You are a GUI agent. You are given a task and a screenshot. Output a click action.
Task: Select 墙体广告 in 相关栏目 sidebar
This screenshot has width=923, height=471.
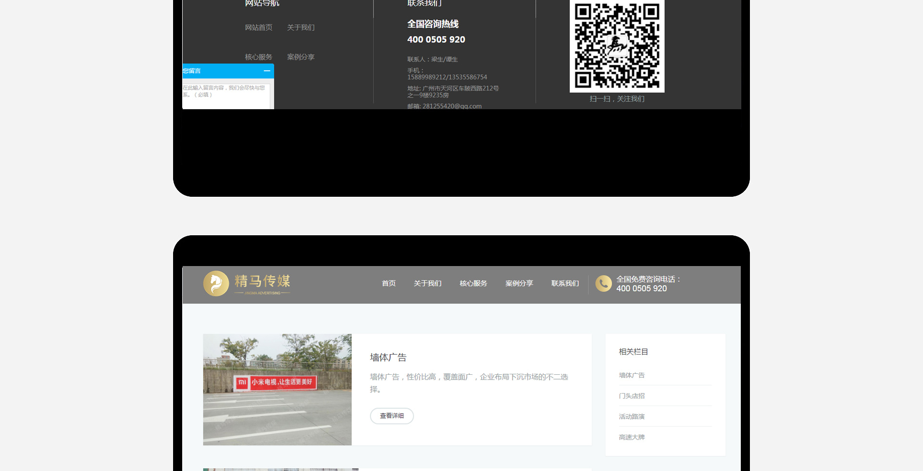(632, 375)
